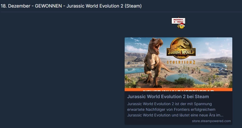Click the Santa hat smiley face

pyautogui.click(x=182, y=26)
